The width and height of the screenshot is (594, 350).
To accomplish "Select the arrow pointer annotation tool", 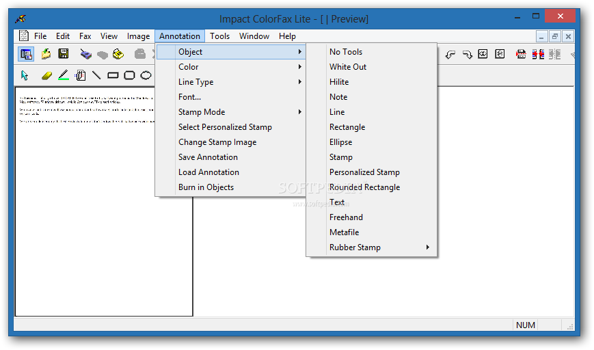I will tap(25, 75).
